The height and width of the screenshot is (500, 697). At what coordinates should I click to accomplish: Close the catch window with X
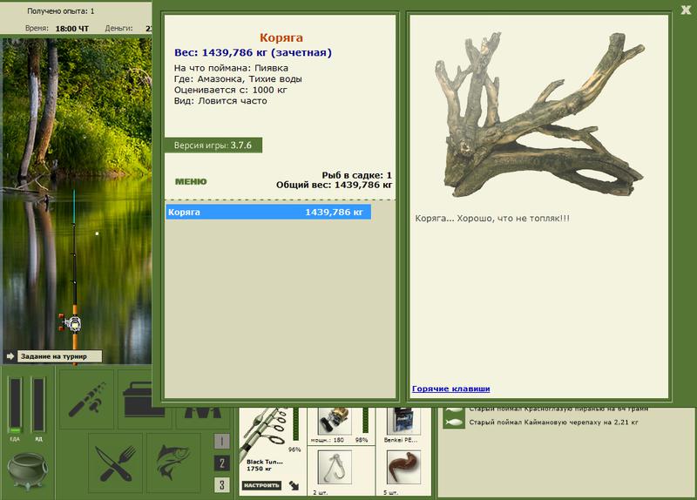pyautogui.click(x=686, y=10)
